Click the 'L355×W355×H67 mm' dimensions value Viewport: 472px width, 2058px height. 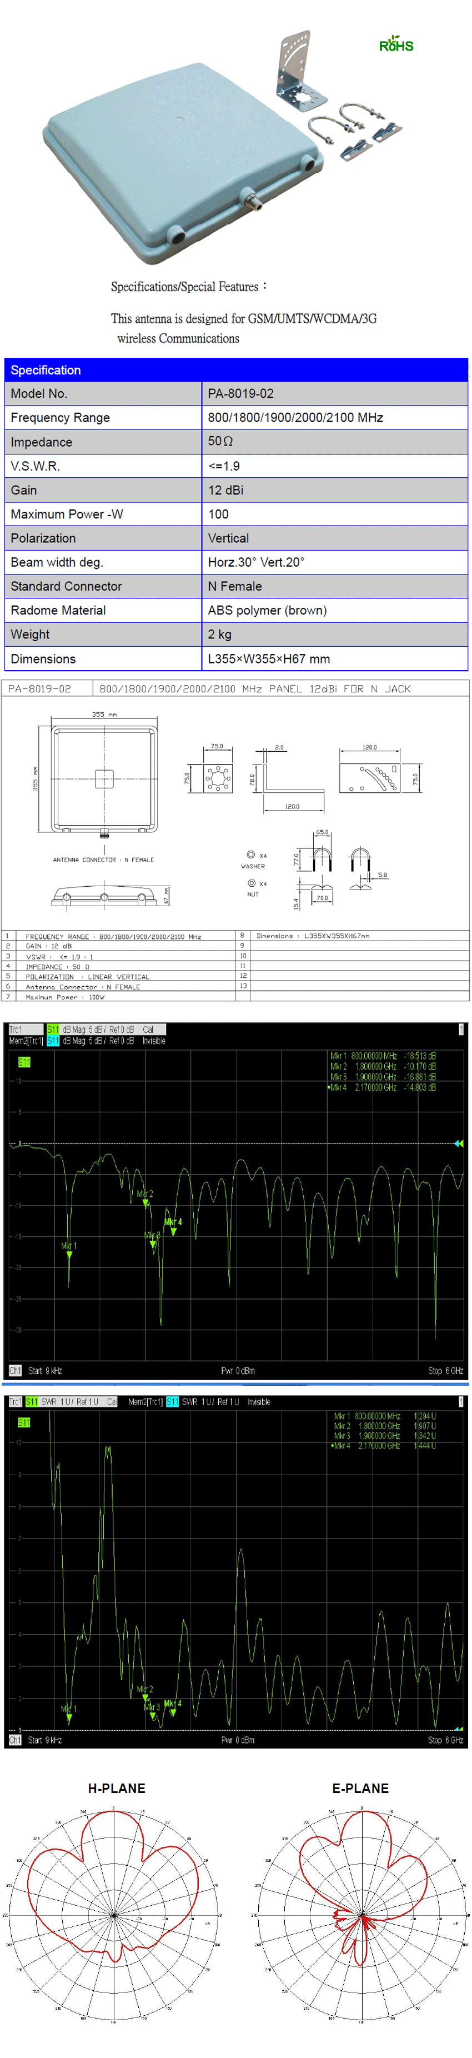[269, 658]
